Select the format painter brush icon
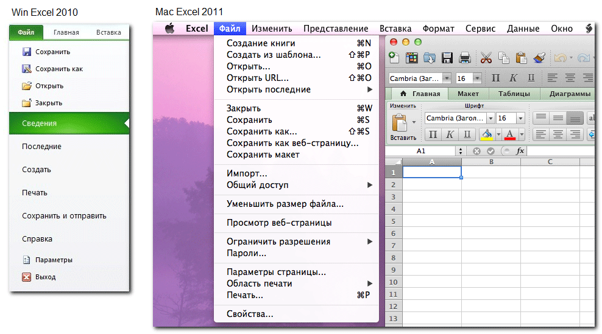The width and height of the screenshot is (602, 334). pyautogui.click(x=539, y=58)
